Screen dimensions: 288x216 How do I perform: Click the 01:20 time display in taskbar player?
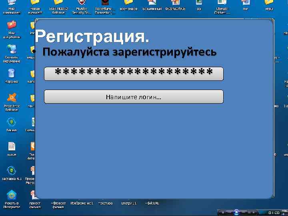click(274, 213)
